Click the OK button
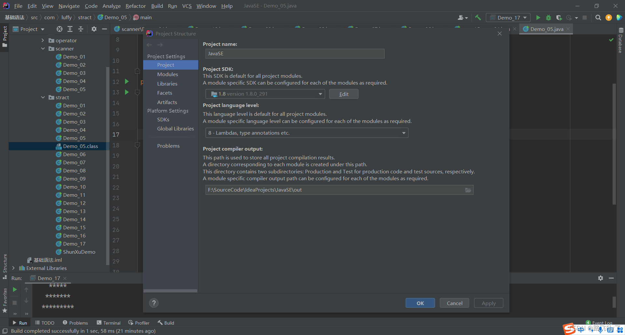This screenshot has width=625, height=335. 420,303
